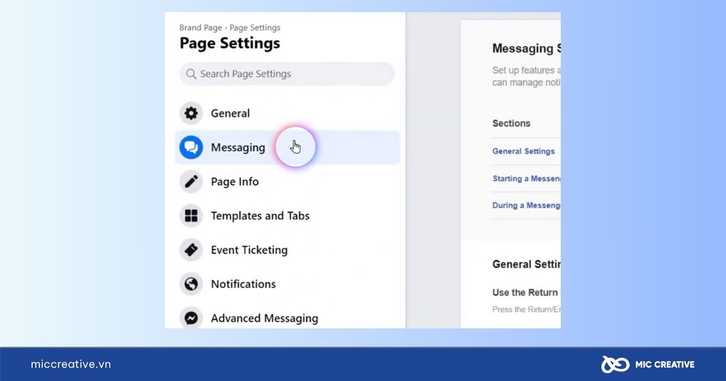
Task: Click the Page Settings breadcrumb link
Action: coord(255,28)
